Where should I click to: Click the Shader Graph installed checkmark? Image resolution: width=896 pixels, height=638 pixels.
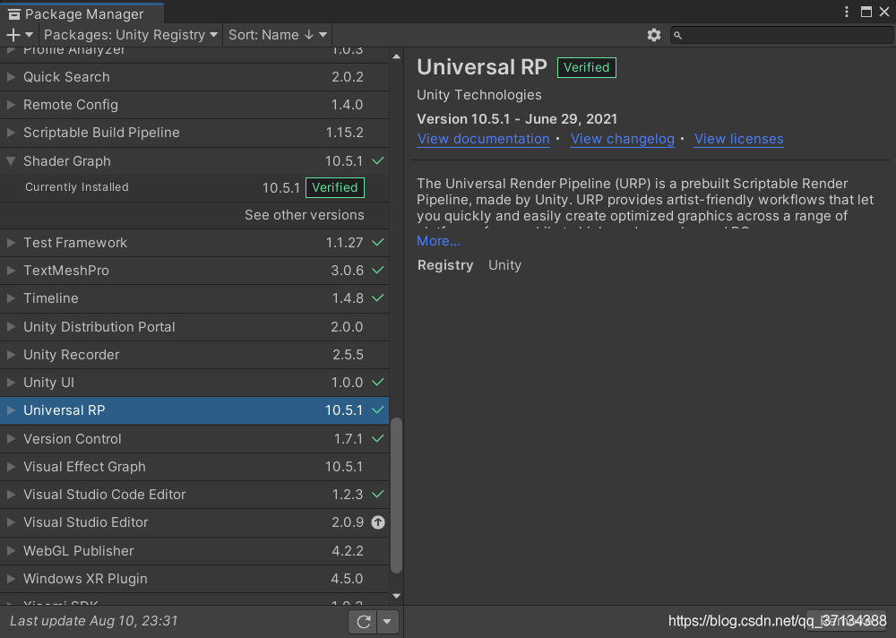coord(378,160)
